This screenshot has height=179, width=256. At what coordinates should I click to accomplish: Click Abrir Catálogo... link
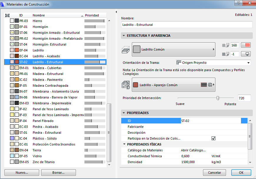click(x=193, y=150)
